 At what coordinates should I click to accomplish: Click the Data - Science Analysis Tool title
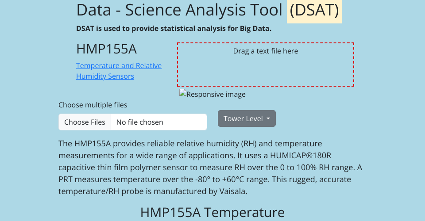(x=179, y=10)
